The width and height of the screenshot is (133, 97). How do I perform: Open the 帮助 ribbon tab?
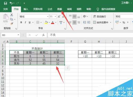pyautogui.click(x=89, y=9)
